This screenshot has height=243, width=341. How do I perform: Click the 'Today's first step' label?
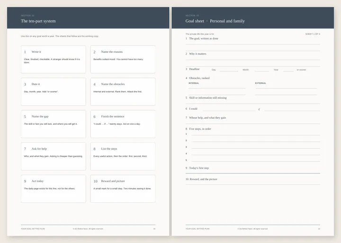click(x=199, y=168)
